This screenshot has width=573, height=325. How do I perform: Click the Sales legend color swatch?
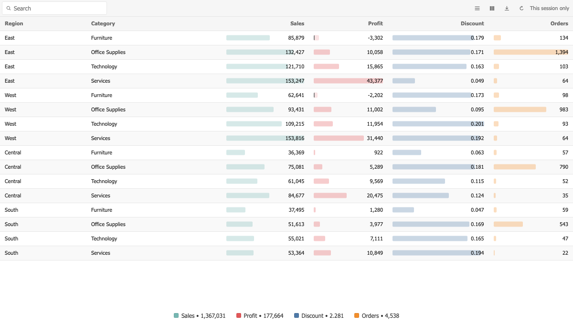click(x=176, y=315)
